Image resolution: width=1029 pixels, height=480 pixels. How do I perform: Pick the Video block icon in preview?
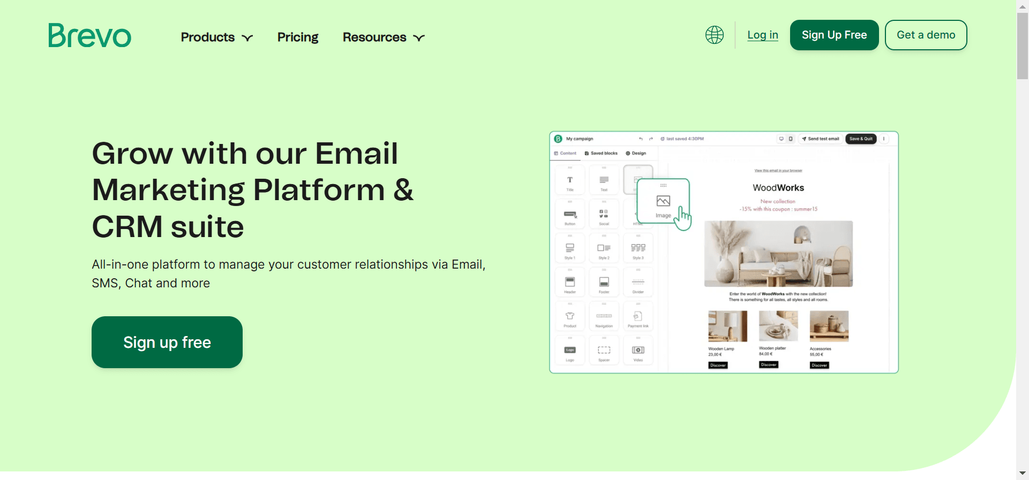(x=638, y=351)
